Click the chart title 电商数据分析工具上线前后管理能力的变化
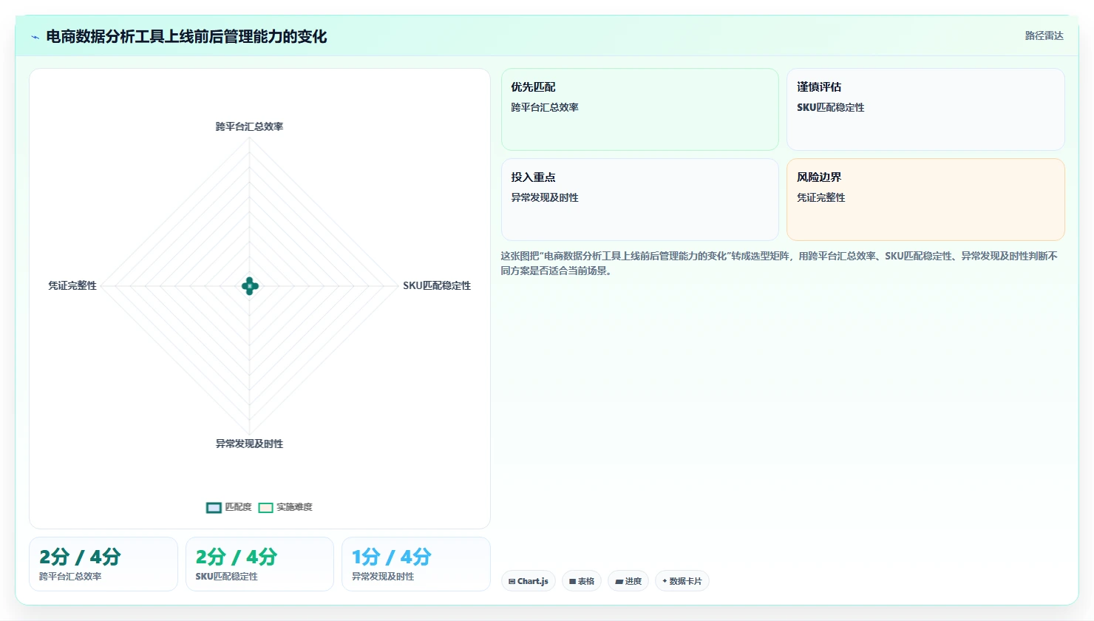 tap(186, 36)
